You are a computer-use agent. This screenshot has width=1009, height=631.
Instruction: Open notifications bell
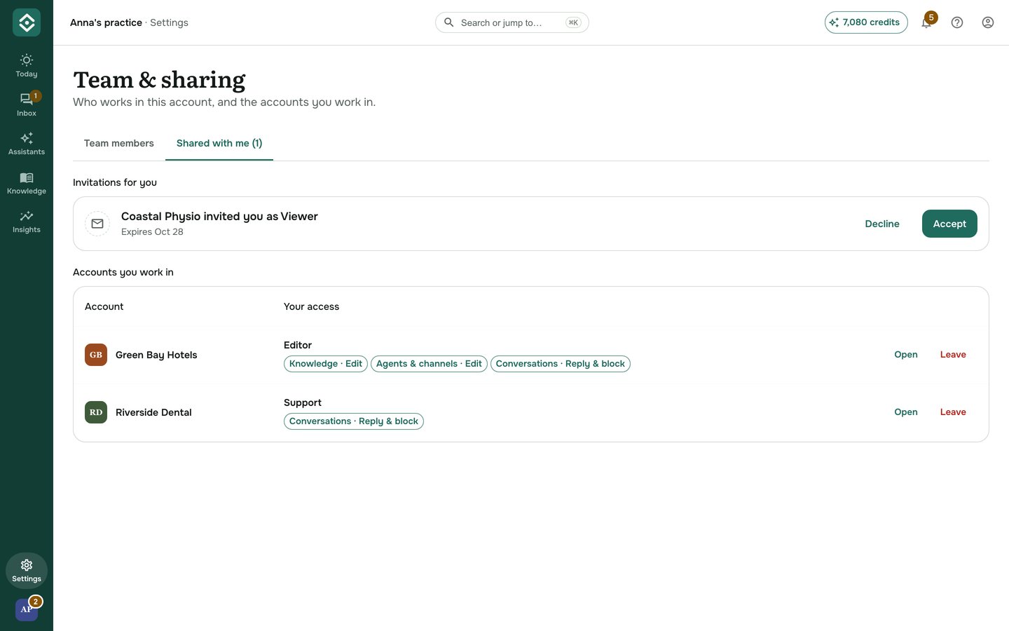tap(926, 22)
